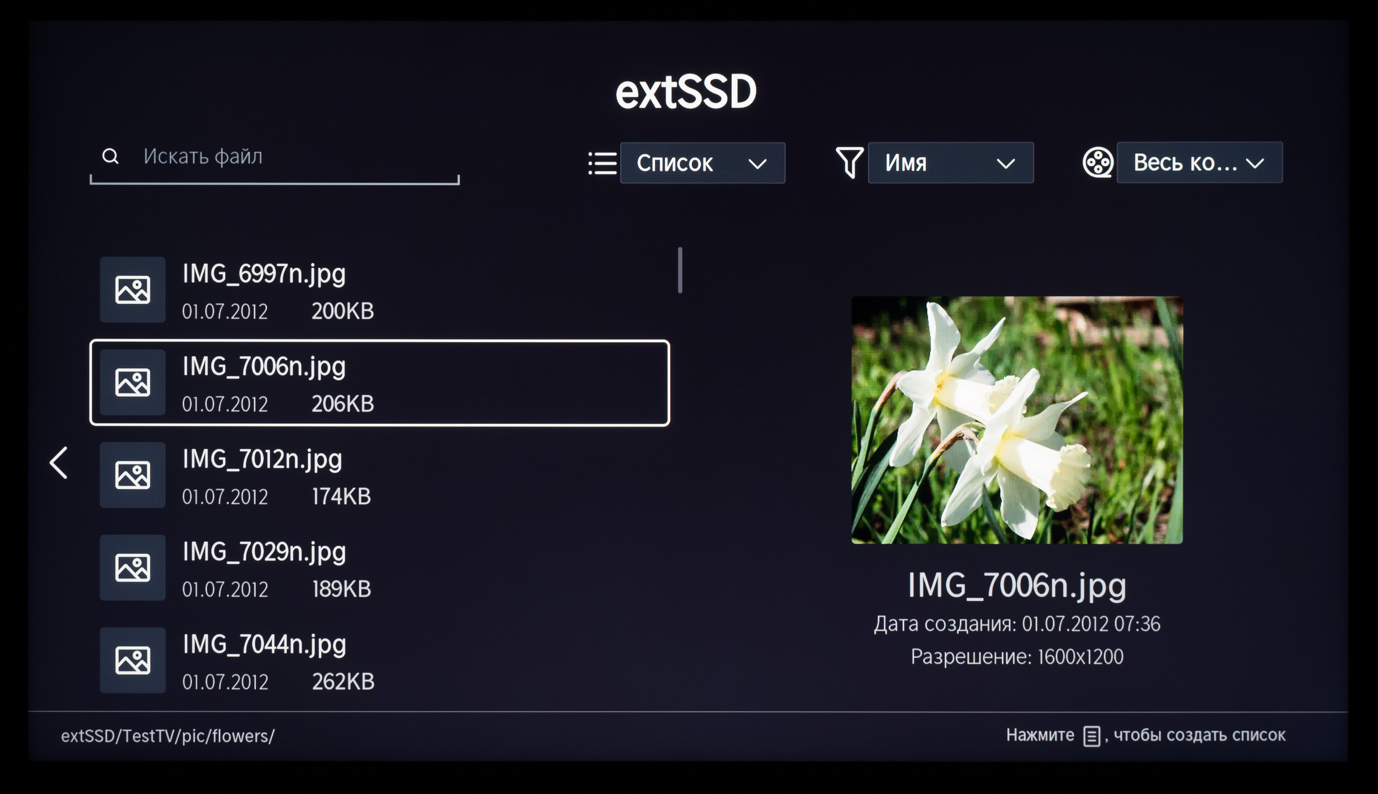The height and width of the screenshot is (794, 1378).
Task: Click the image icon for IMG_7012n.jpg
Action: pos(132,474)
